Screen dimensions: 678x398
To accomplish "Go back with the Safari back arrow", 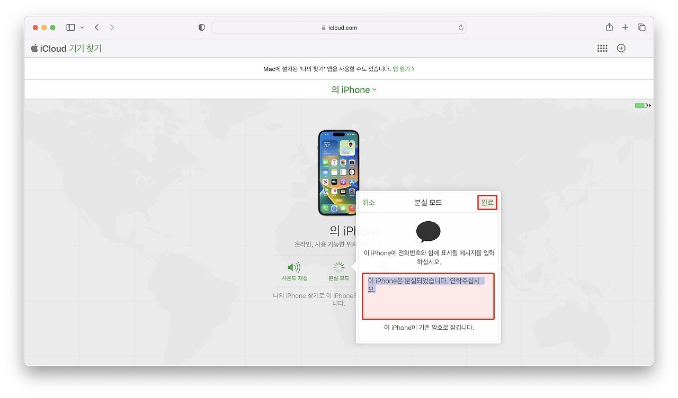I will coord(97,28).
